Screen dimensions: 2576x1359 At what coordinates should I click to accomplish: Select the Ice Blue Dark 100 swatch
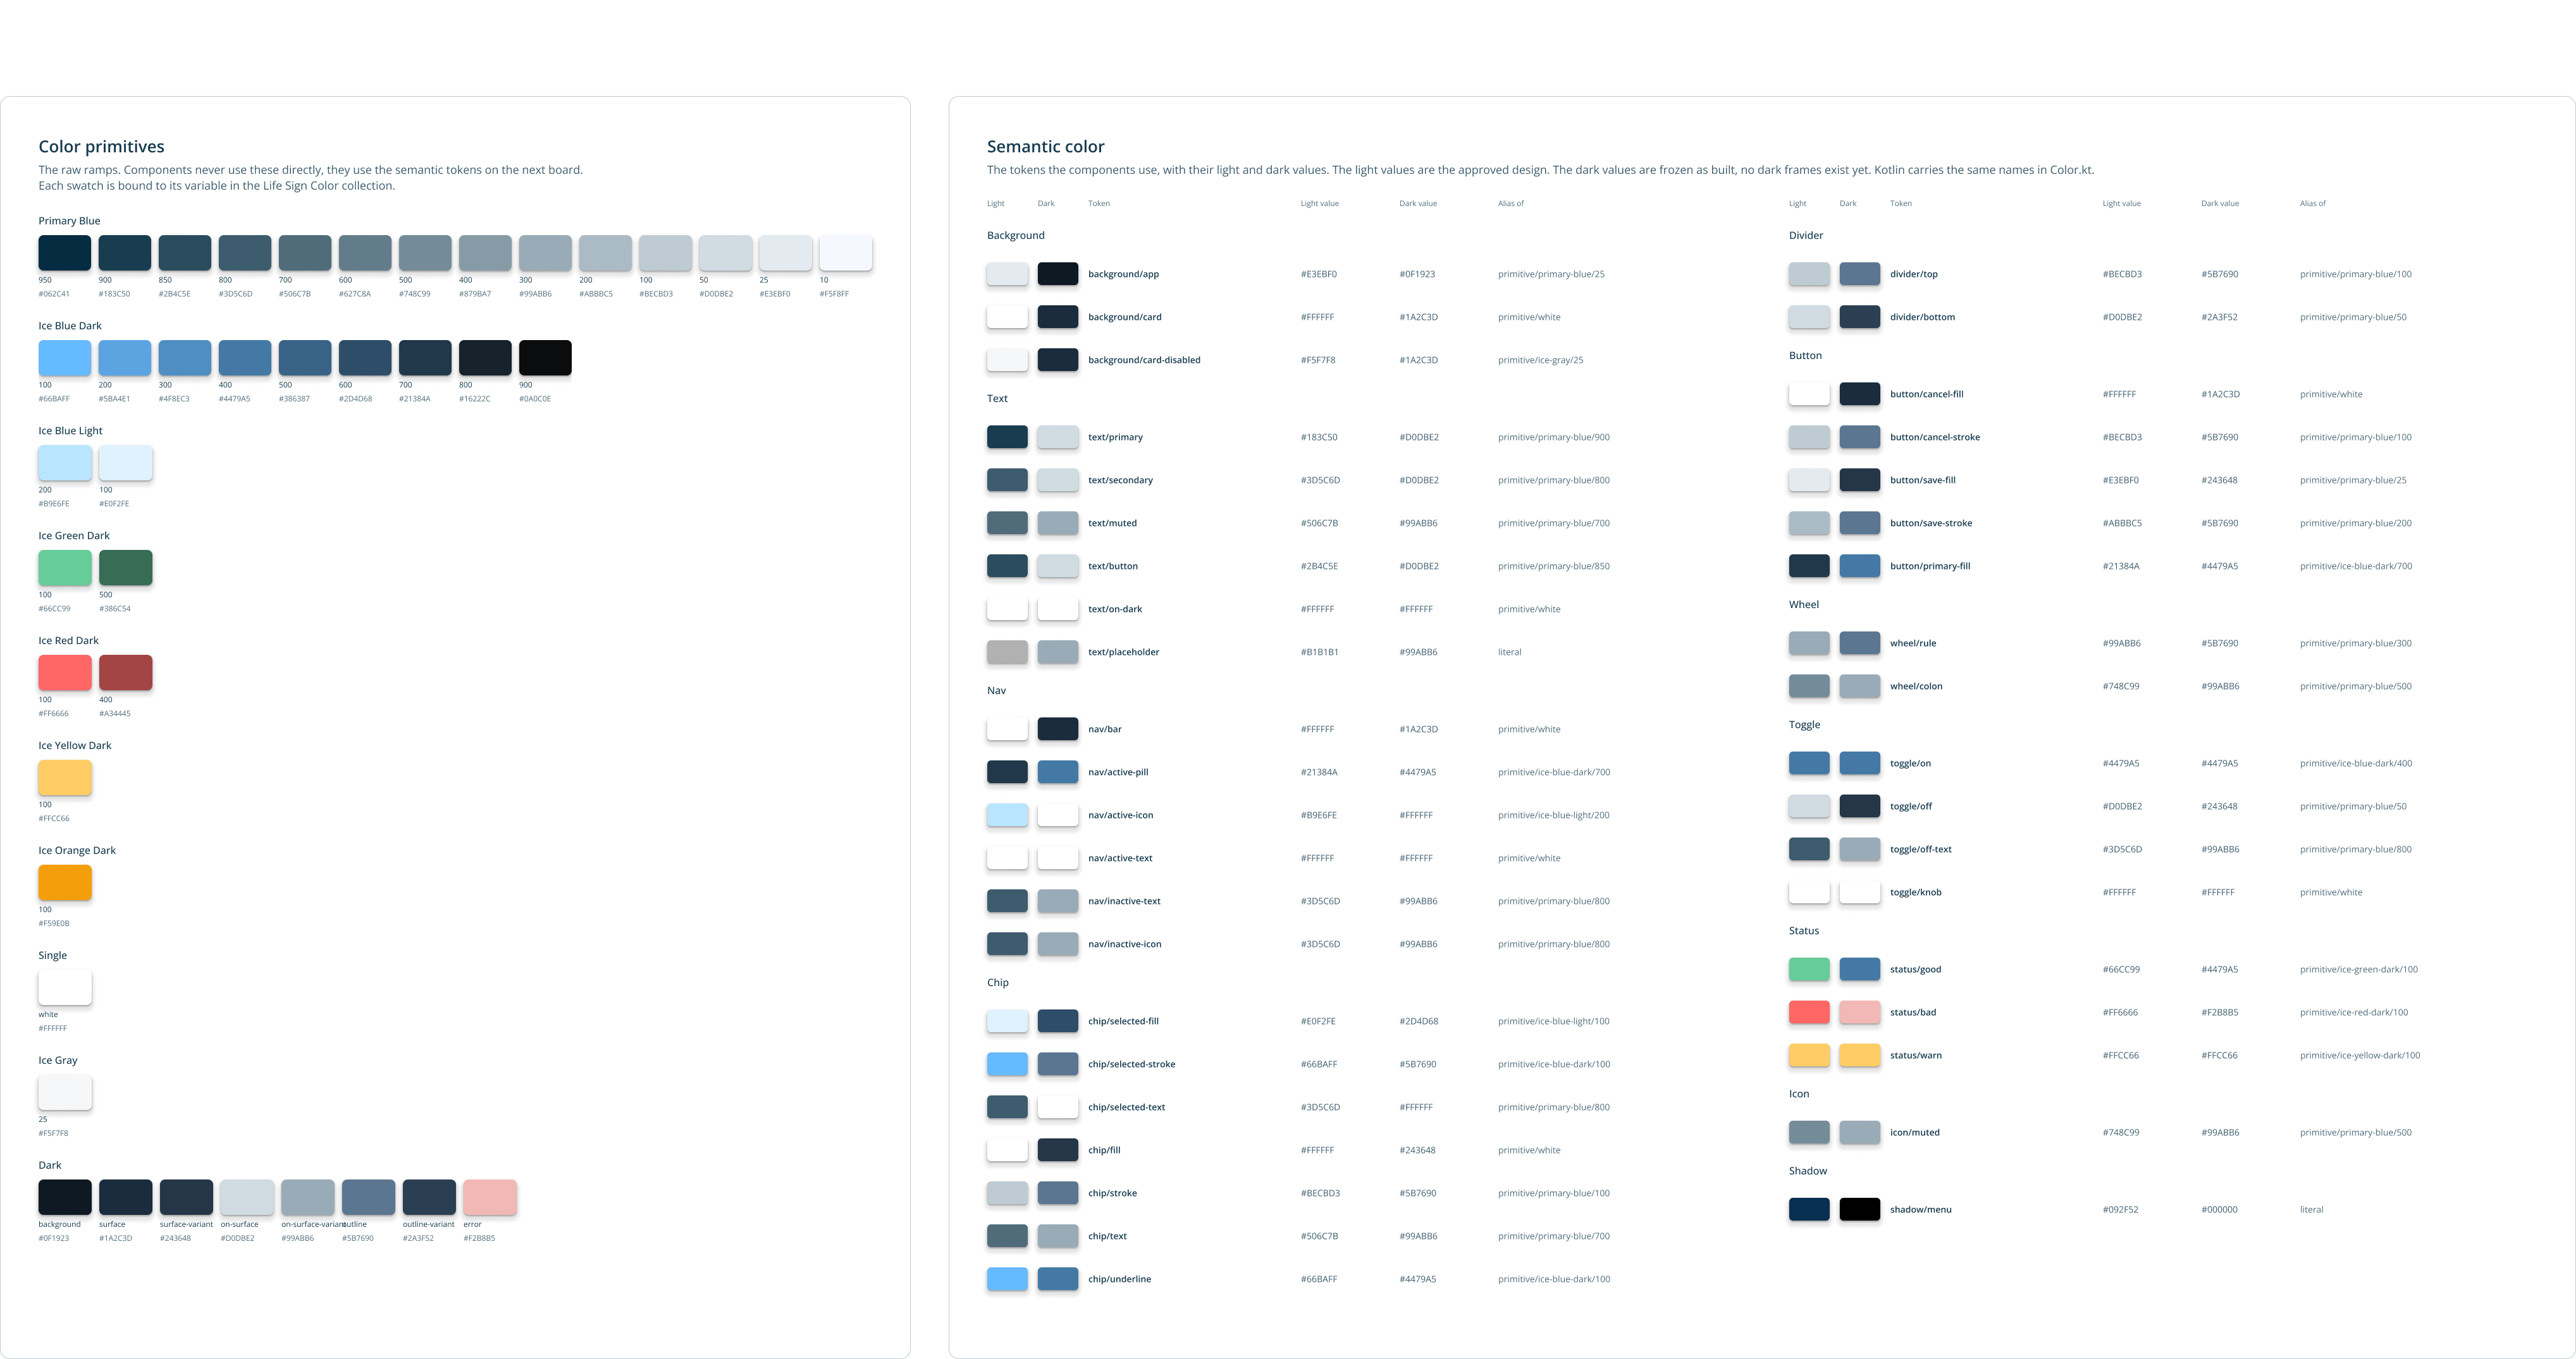pyautogui.click(x=65, y=358)
